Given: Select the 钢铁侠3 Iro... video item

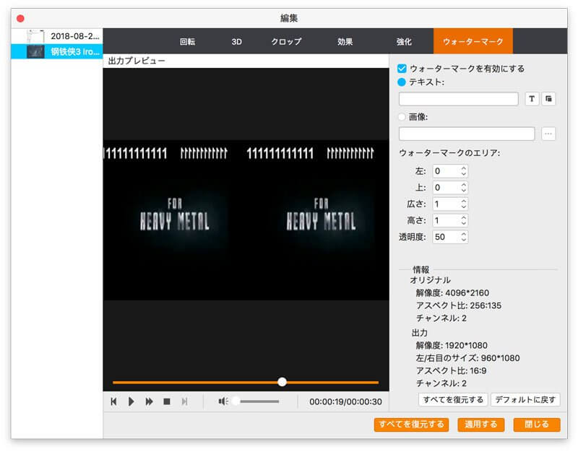Looking at the screenshot, I should tap(57, 51).
